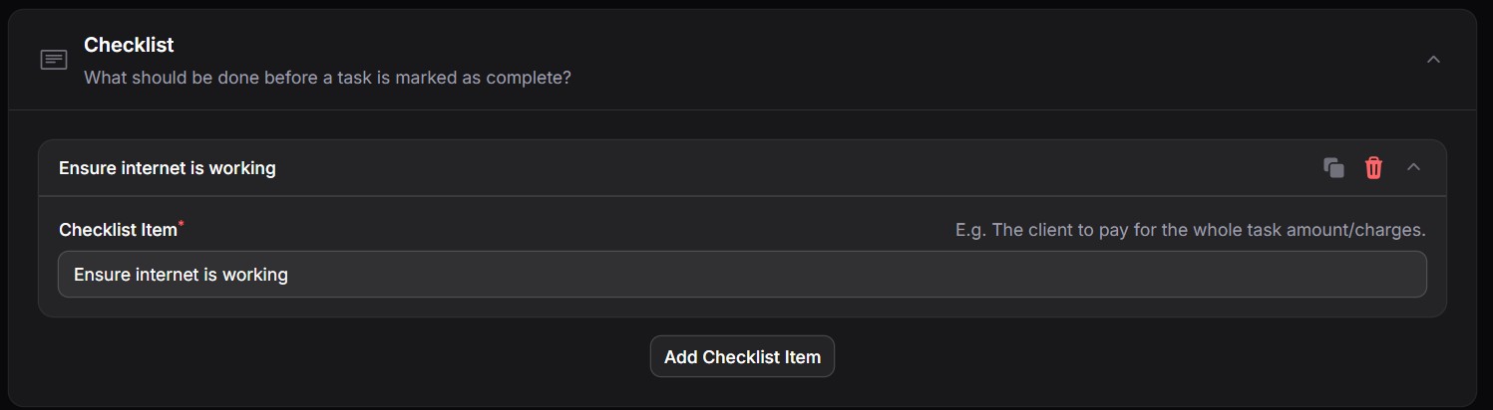Click the empty area right of the input text

(848, 275)
